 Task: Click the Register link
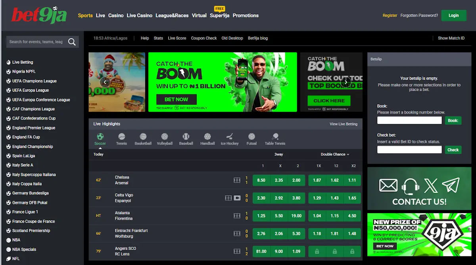[x=390, y=15]
